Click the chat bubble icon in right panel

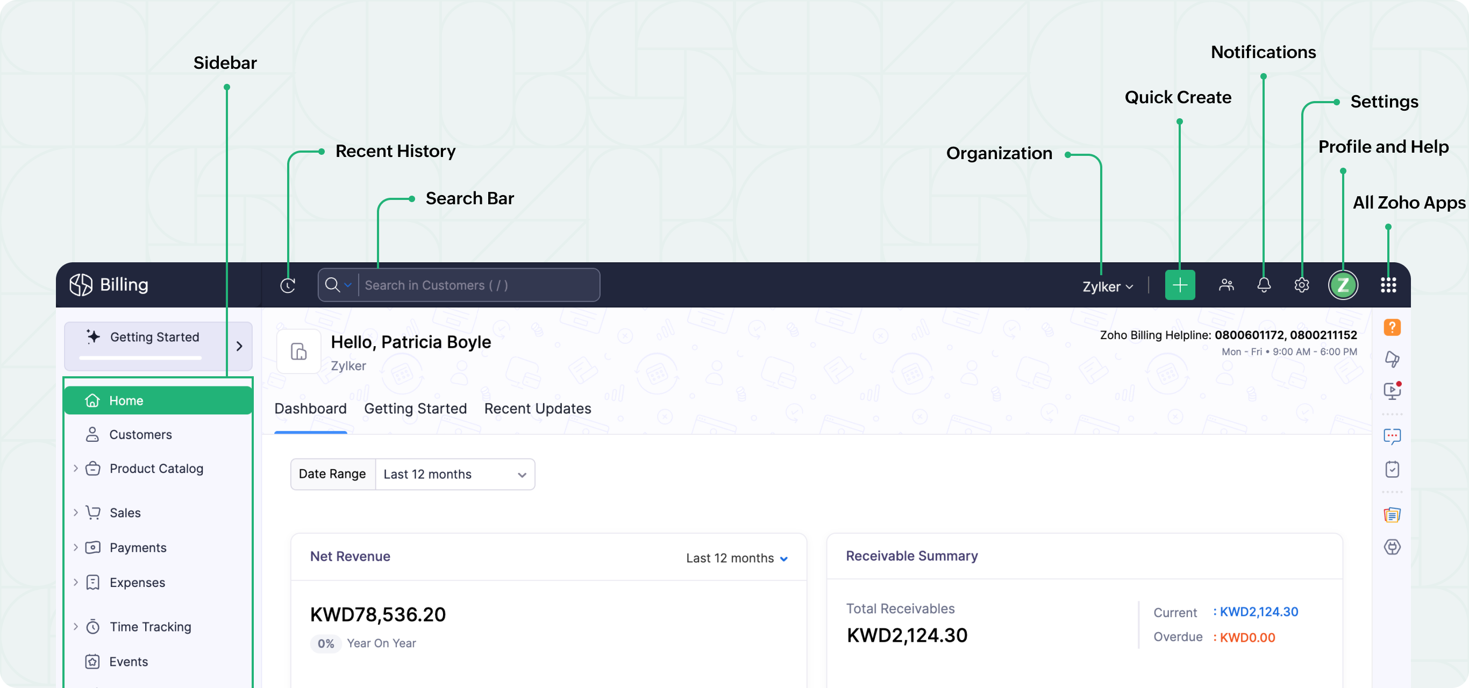tap(1392, 436)
